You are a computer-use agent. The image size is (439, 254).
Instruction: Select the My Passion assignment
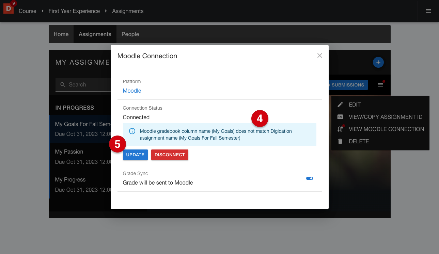click(80, 157)
